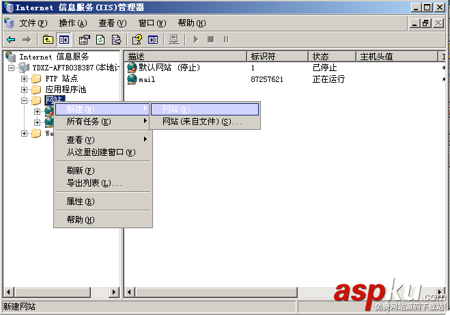Click identifier 87257621 cell
The image size is (450, 315).
[x=267, y=79]
